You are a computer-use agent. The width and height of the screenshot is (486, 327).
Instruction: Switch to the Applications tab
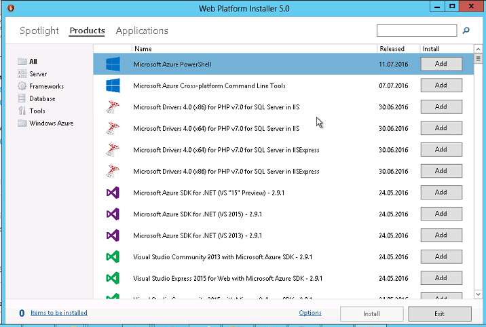click(142, 31)
